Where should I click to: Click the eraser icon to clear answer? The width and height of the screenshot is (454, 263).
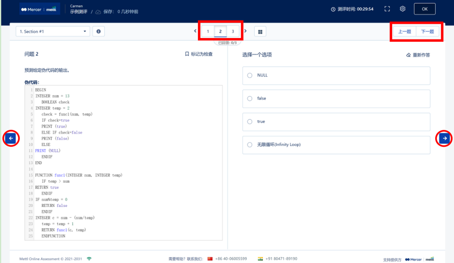[x=408, y=55]
